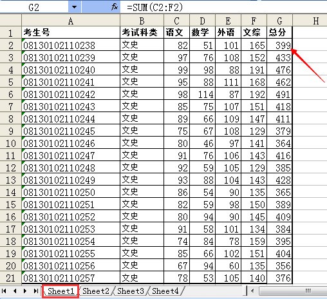Click the 考试科类 header cell
Image resolution: width=327 pixels, height=299 pixels.
click(142, 33)
